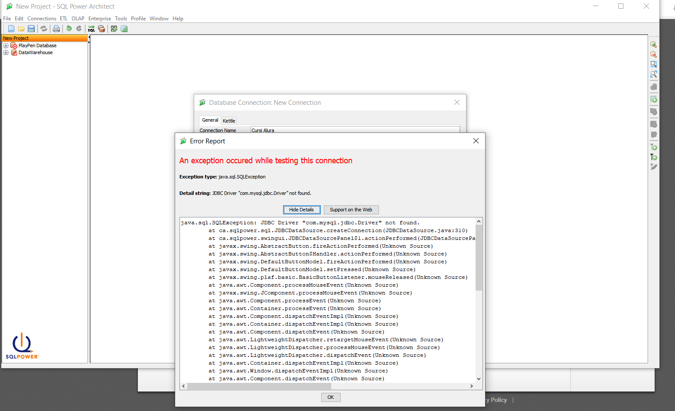This screenshot has height=411, width=675.
Task: Select the New Project header row
Action: (45, 38)
